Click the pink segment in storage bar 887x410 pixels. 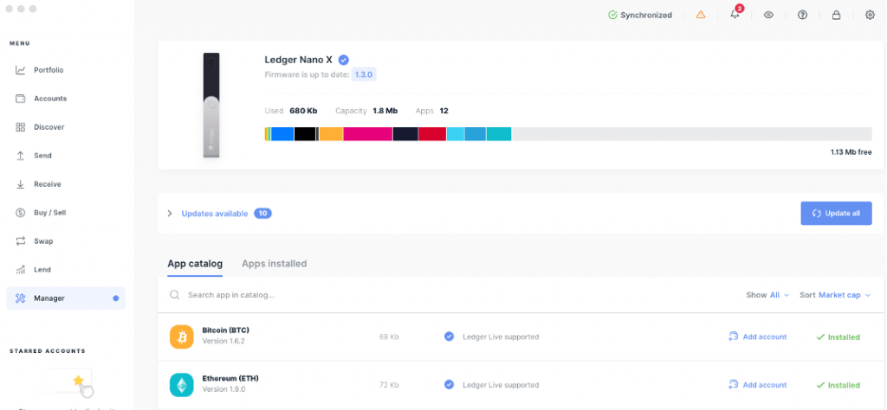coord(368,134)
